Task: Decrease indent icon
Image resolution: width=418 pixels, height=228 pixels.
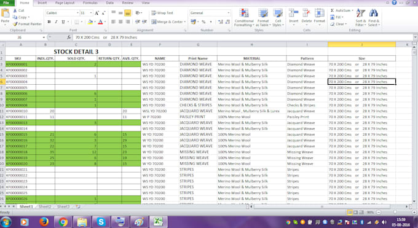Action: (138, 22)
